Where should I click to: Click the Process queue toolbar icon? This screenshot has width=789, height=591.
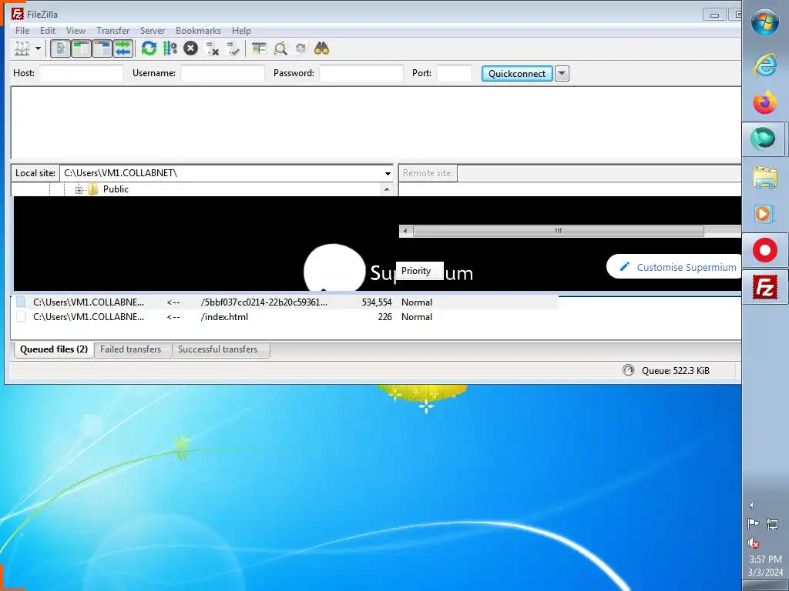[x=170, y=48]
